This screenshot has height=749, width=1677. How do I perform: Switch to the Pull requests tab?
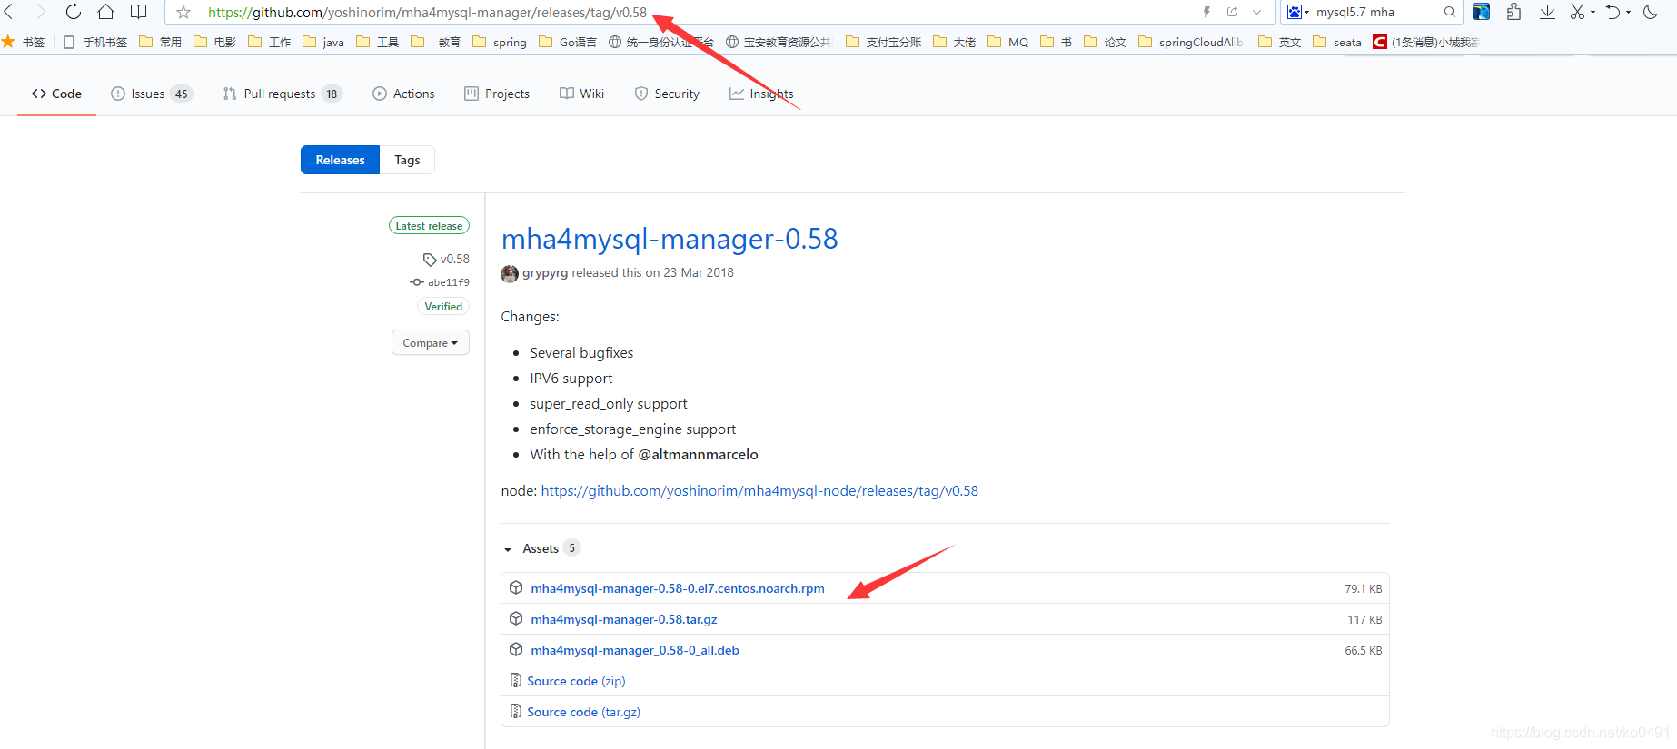283,94
